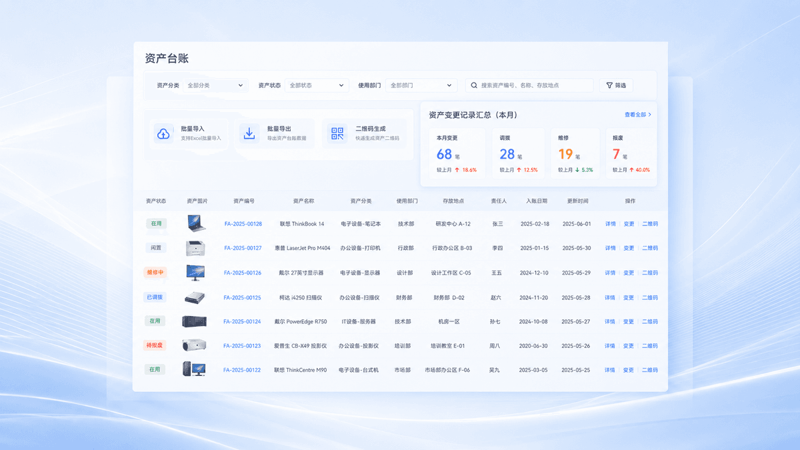Open asset number FA-2025-00125
The image size is (800, 450).
pyautogui.click(x=242, y=298)
